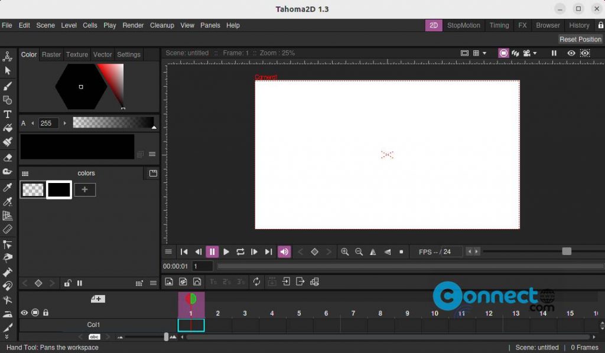Open the viewer grid options dropdown
The image size is (605, 353).
click(x=484, y=53)
